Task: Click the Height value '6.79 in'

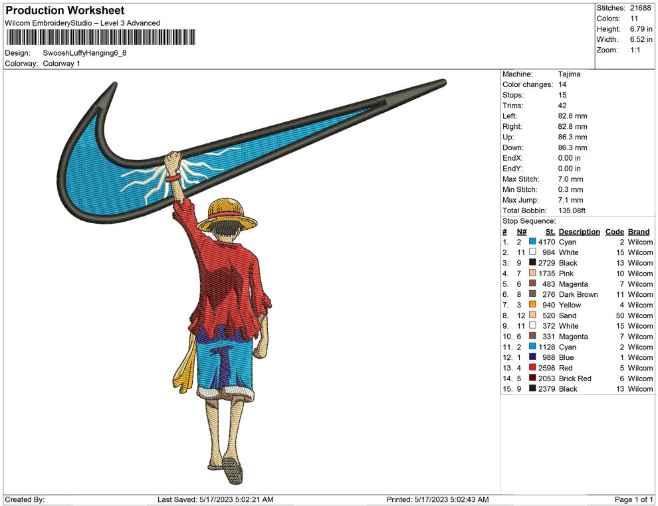Action: tap(641, 29)
